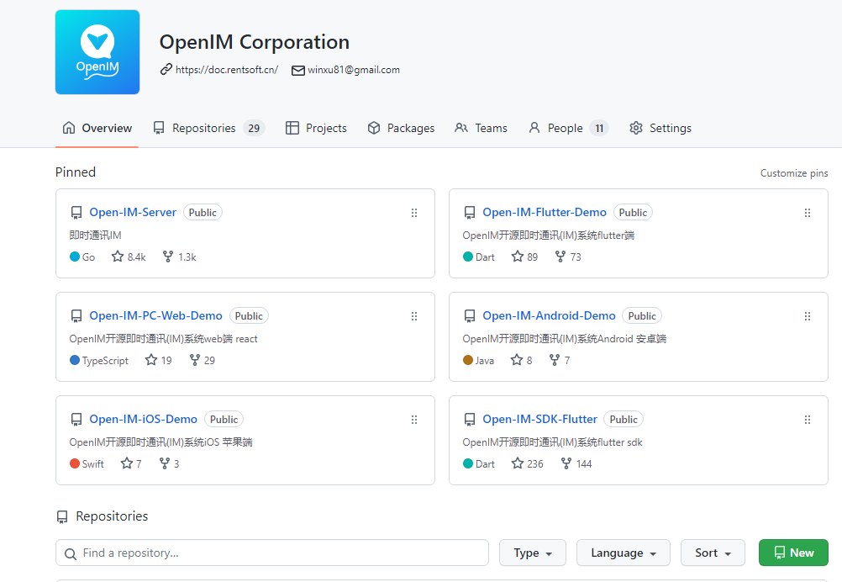Image resolution: width=842 pixels, height=582 pixels.
Task: Open the Open-IM-Flutter-Demo repository
Action: click(x=545, y=212)
